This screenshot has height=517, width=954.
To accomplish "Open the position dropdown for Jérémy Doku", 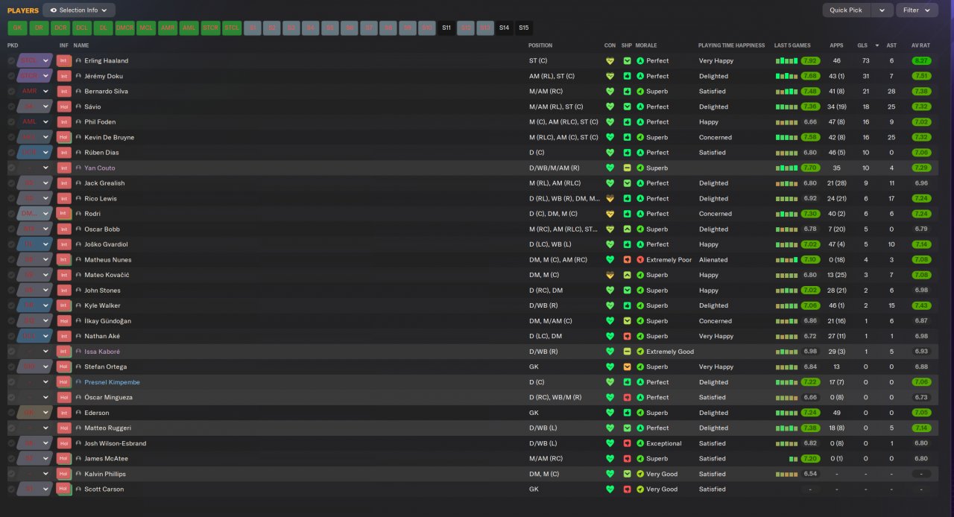I will pyautogui.click(x=46, y=76).
